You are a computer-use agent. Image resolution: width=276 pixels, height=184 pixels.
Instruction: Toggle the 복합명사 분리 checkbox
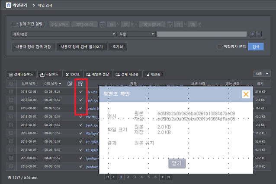(220, 47)
